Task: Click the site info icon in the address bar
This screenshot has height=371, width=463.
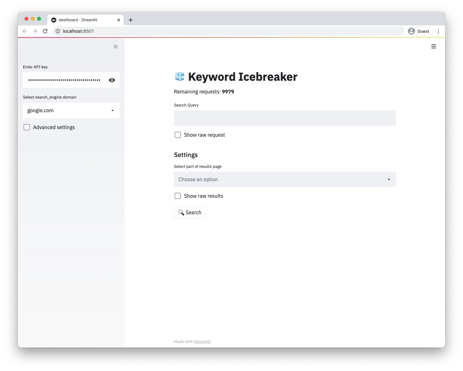Action: click(58, 31)
